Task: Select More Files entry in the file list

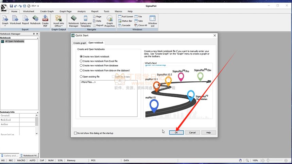Action: pos(88,82)
